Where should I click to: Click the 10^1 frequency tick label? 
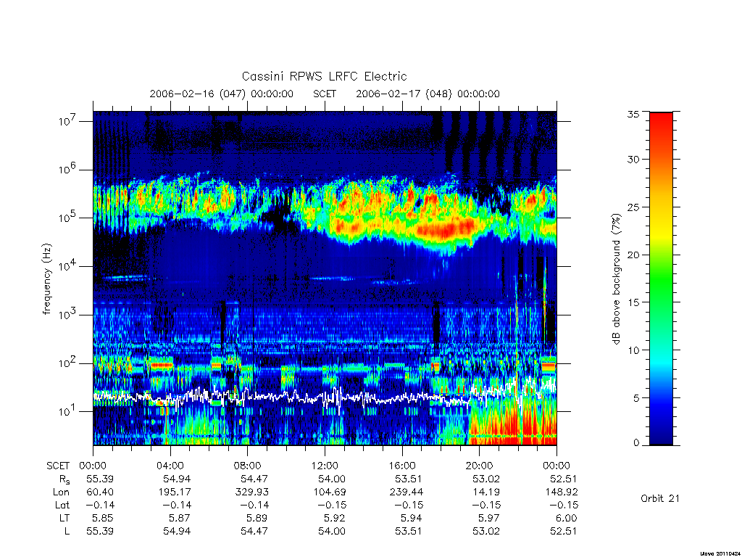(68, 411)
